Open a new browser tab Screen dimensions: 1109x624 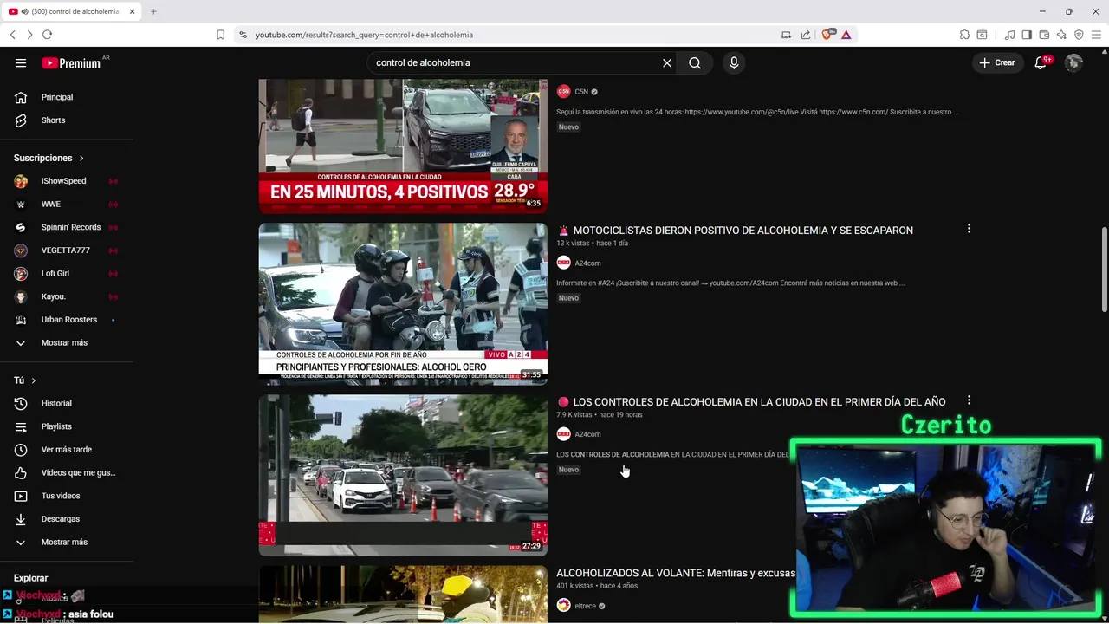(x=153, y=11)
